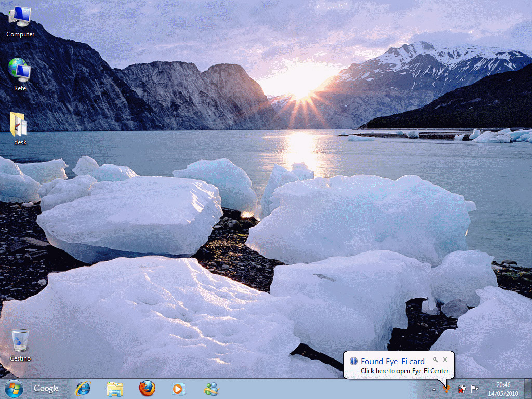Open the Computer desktop icon
The width and height of the screenshot is (532, 399).
(20, 17)
